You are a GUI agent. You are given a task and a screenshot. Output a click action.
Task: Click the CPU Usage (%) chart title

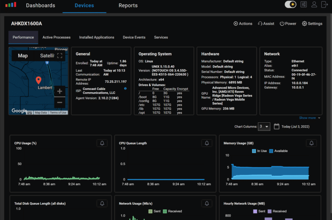coord(26,143)
